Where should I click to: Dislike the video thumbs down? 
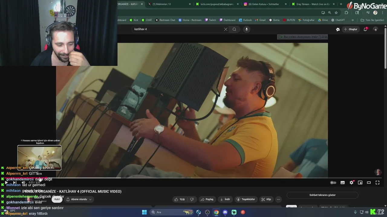pyautogui.click(x=192, y=199)
